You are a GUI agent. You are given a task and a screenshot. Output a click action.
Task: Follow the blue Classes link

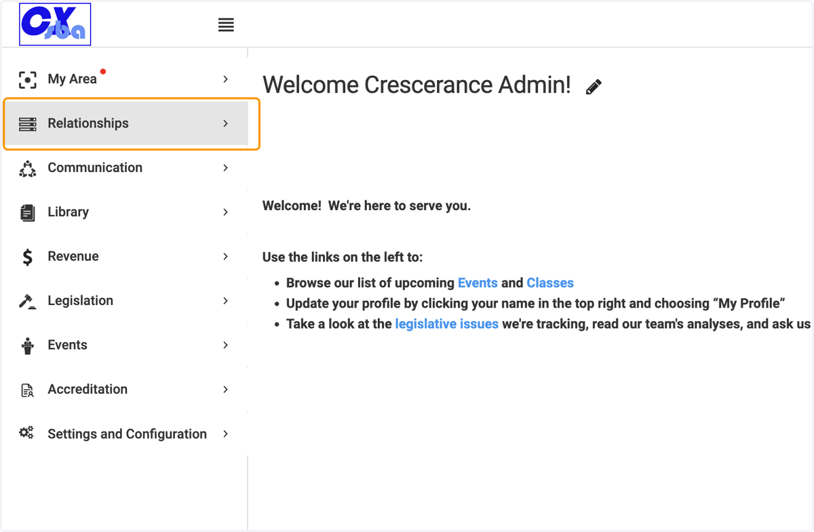coord(550,283)
